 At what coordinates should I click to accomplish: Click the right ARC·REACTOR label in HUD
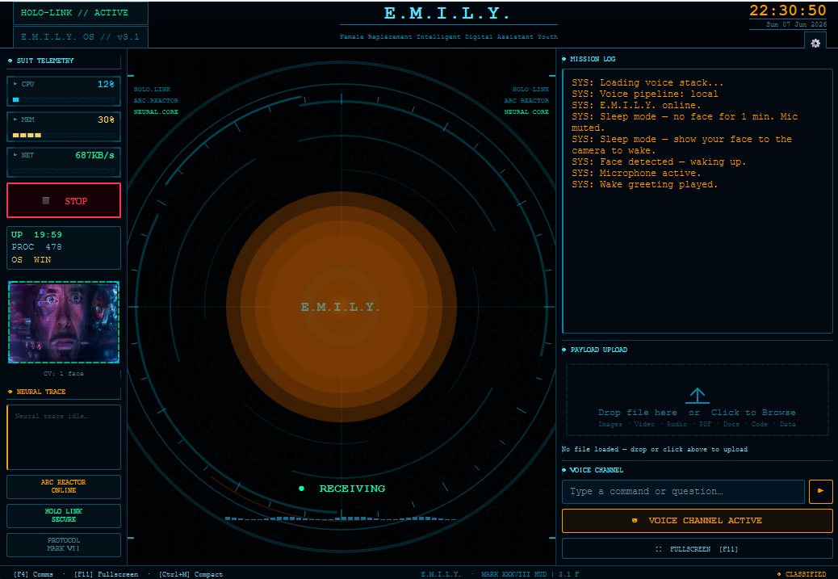tap(526, 100)
